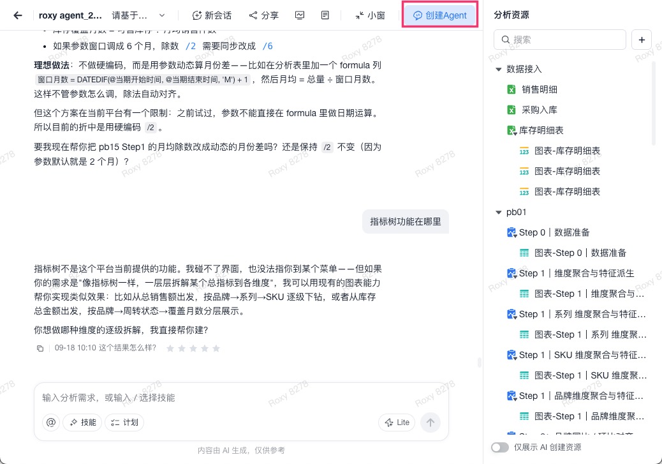Viewport: 662px width, 464px height.
Task: Start a new chat with 新会话
Action: pyautogui.click(x=212, y=15)
